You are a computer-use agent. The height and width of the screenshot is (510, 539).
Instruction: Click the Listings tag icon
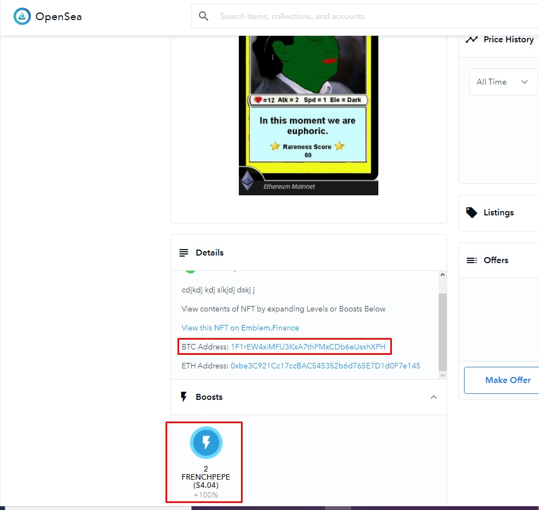[x=471, y=213]
